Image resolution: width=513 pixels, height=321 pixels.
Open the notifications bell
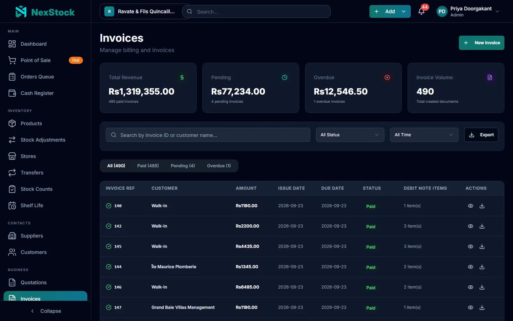pos(421,11)
